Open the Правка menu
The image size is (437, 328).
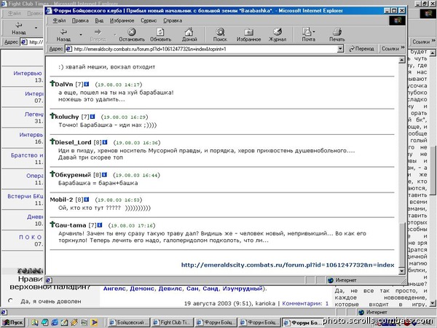pyautogui.click(x=80, y=20)
